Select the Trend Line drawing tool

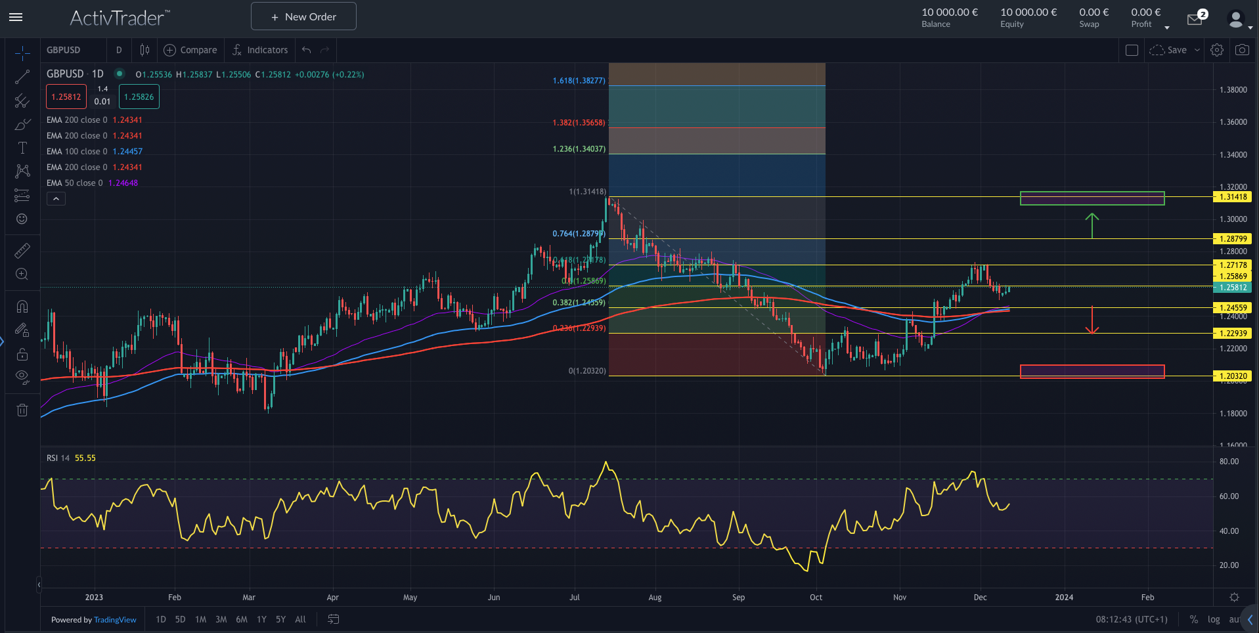[22, 76]
